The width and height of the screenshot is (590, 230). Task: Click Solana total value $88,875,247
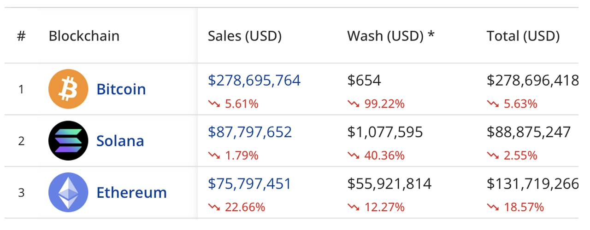pyautogui.click(x=528, y=132)
